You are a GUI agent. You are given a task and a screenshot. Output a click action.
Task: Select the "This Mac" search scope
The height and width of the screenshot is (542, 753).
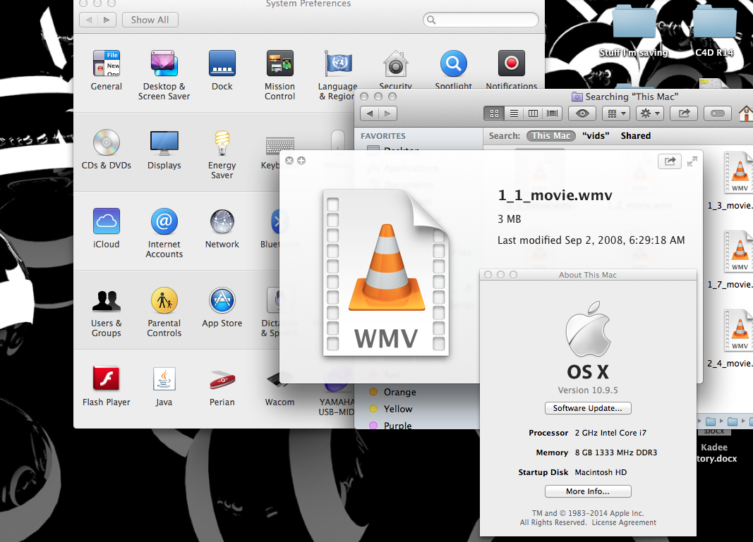click(550, 136)
